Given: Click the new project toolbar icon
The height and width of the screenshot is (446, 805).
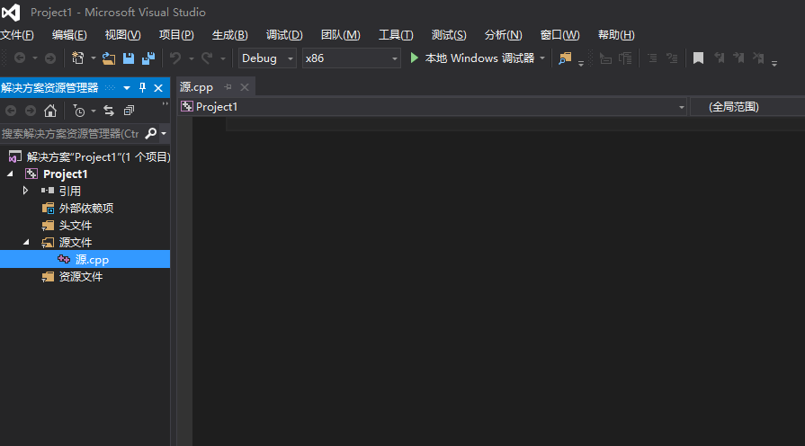Looking at the screenshot, I should pyautogui.click(x=77, y=58).
